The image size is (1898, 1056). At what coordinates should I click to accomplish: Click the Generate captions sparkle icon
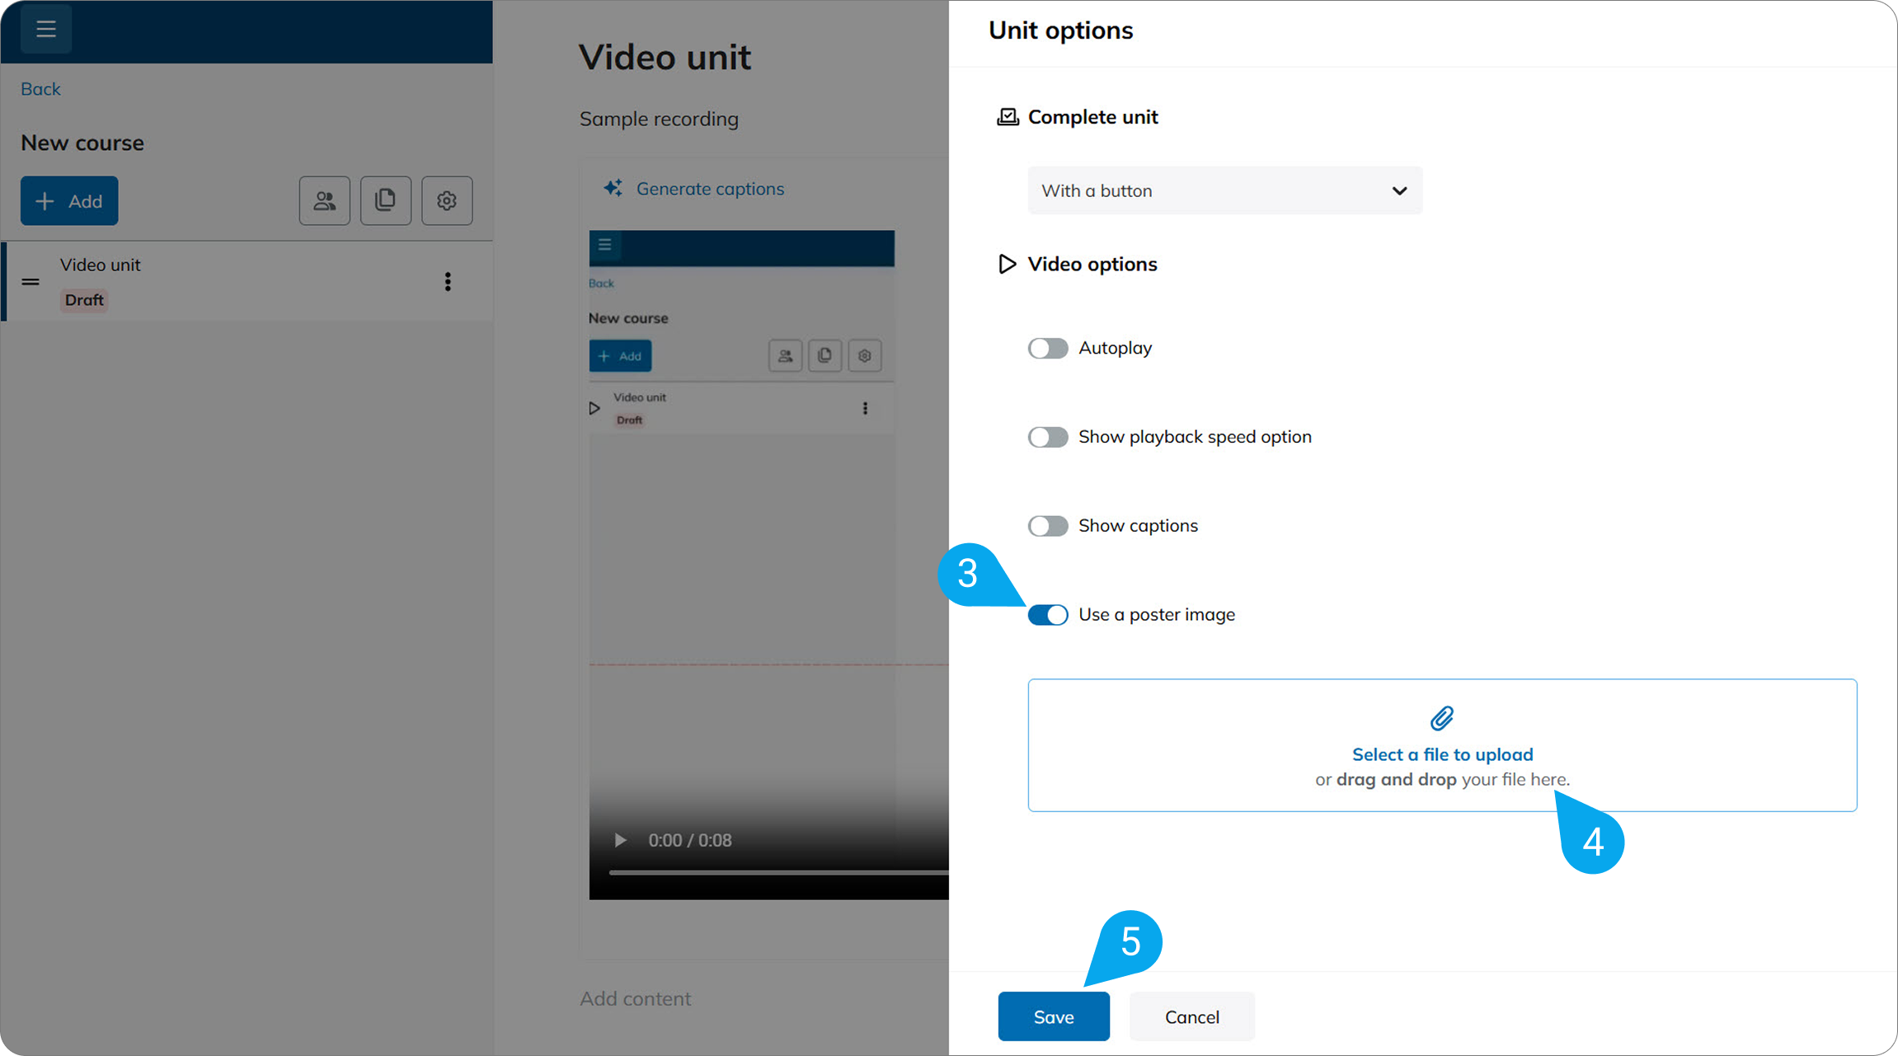(613, 188)
